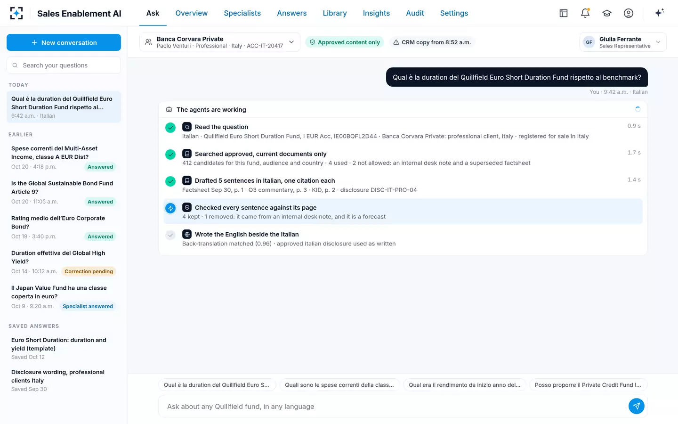This screenshot has height=424, width=678.
Task: Open the user profile icon
Action: point(629,13)
